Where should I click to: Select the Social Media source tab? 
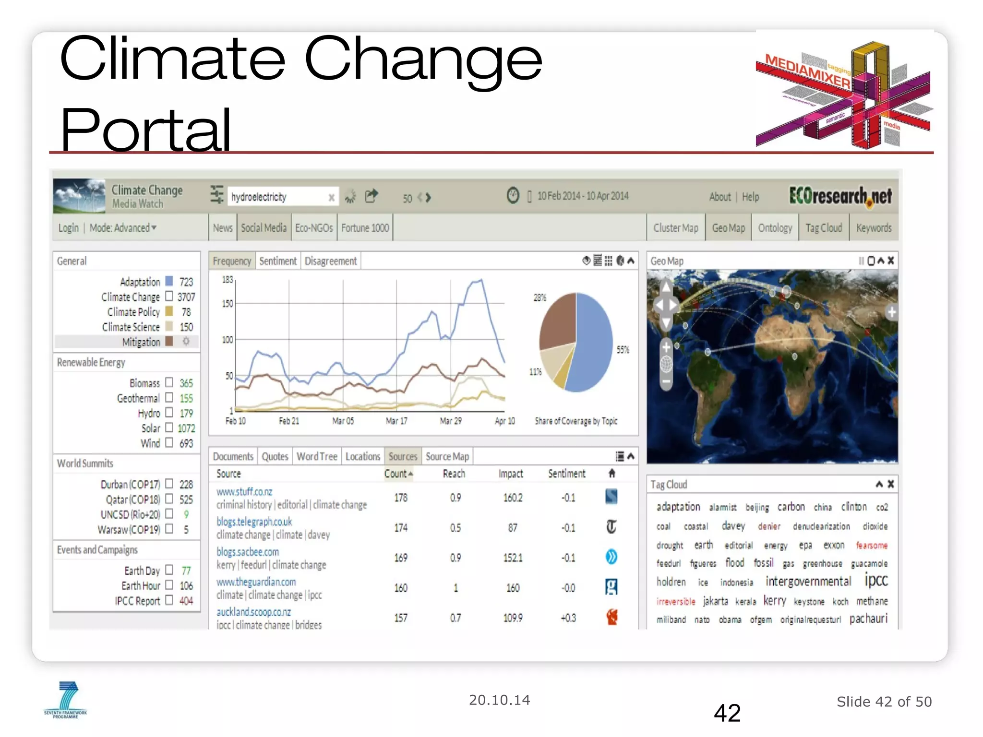pyautogui.click(x=264, y=228)
